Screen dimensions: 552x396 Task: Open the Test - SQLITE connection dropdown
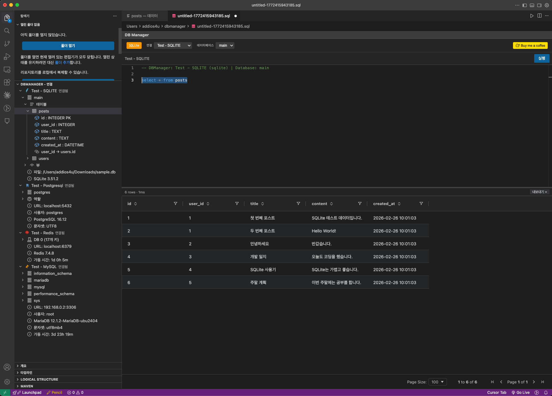click(173, 45)
